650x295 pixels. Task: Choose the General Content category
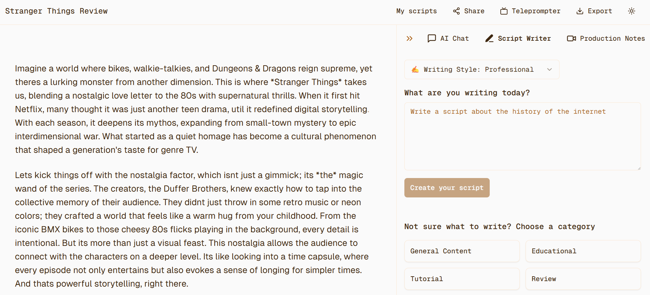(462, 251)
